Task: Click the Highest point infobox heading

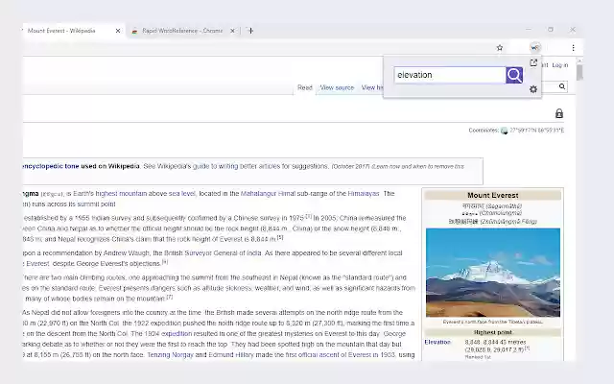Action: tap(492, 332)
